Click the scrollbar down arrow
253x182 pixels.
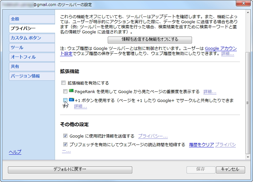pos(248,157)
